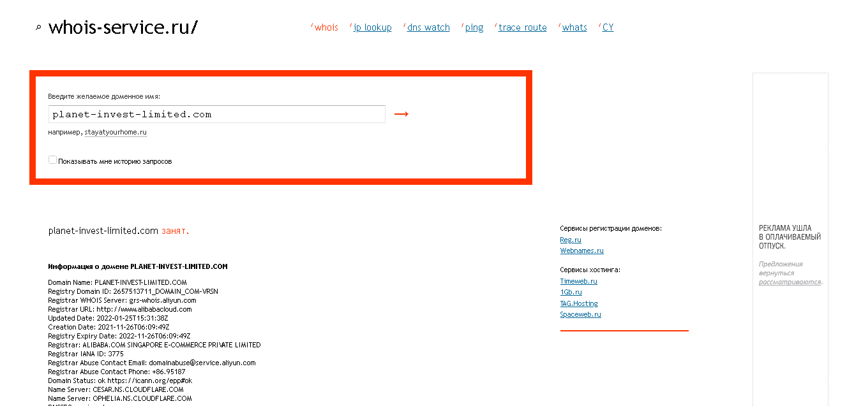Navigate to the CY tool
Screen dimensions: 847x406
click(x=608, y=27)
